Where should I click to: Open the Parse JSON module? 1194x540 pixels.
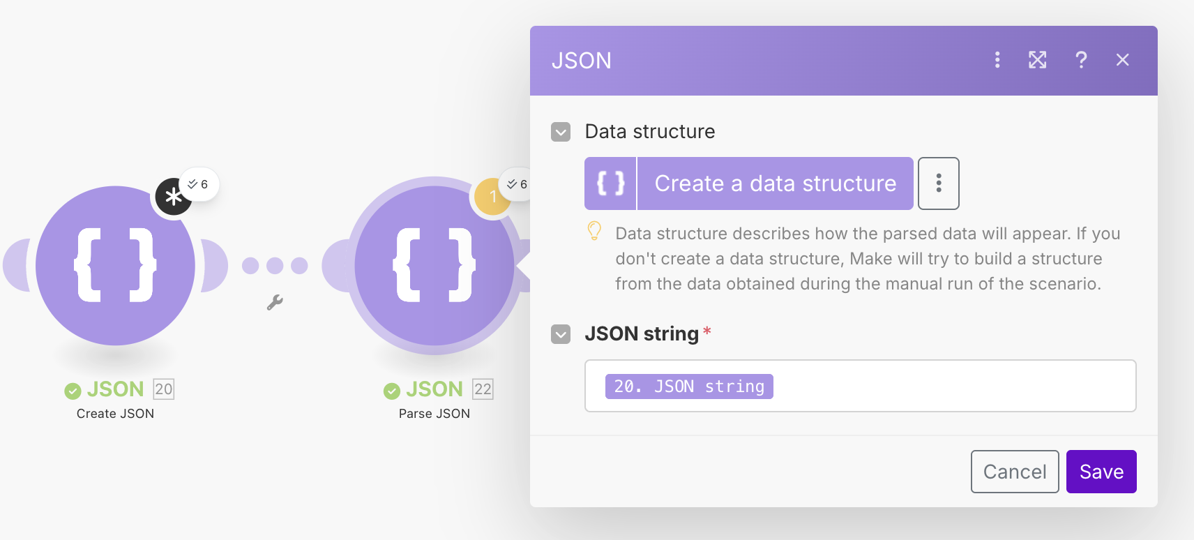[434, 265]
